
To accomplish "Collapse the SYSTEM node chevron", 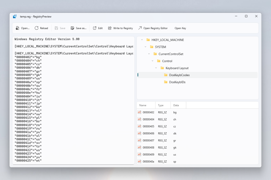I will pyautogui.click(x=146, y=47).
